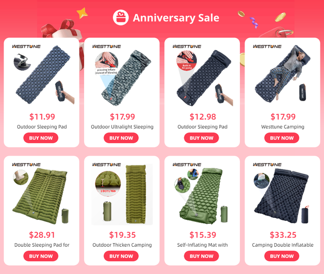Click the 10cm/4in thickness circle inset
The height and width of the screenshot is (274, 324).
pyautogui.click(x=108, y=184)
